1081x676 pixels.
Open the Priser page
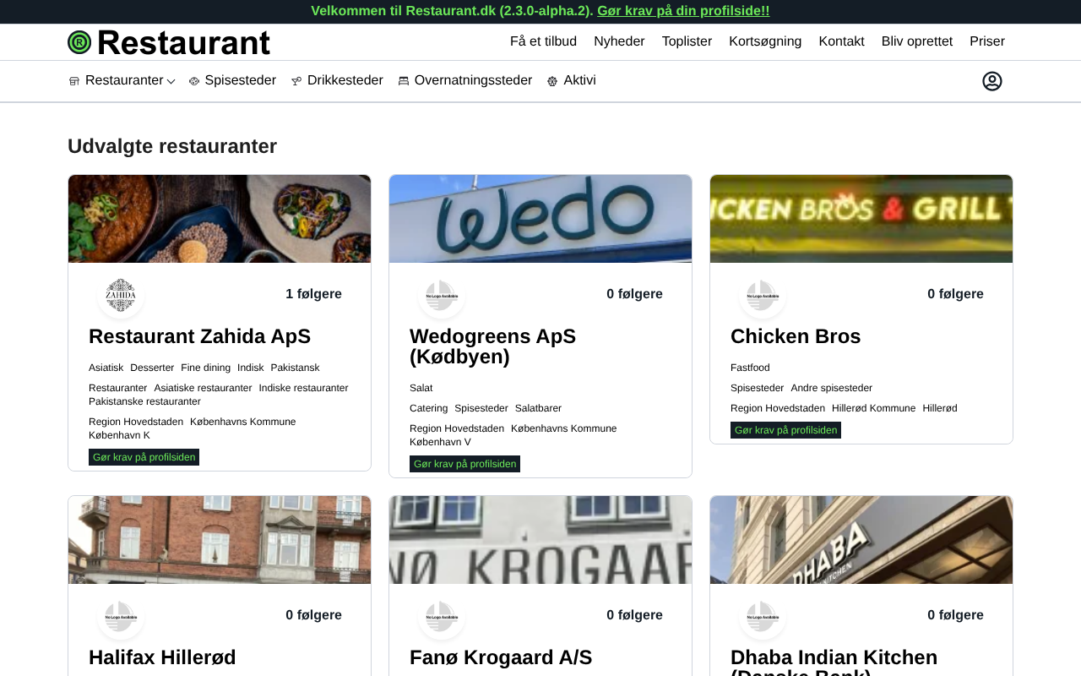tap(987, 41)
